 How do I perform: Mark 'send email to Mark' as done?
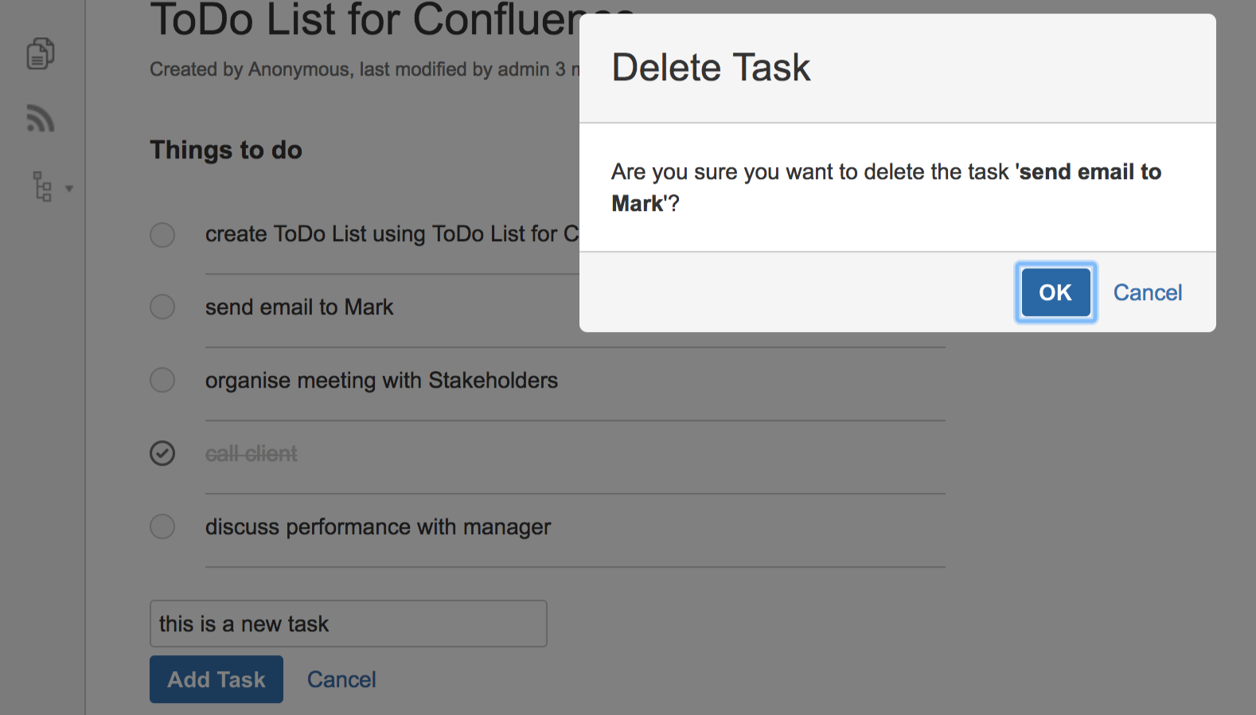click(162, 307)
